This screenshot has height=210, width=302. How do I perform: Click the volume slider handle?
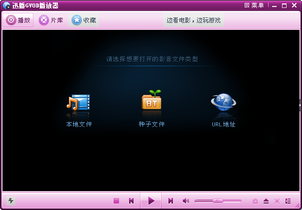[x=218, y=201]
